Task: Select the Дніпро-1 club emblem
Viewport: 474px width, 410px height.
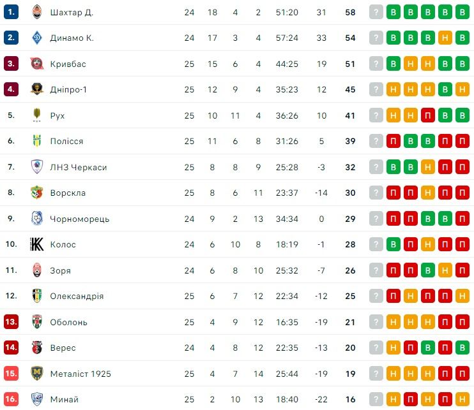Action: (36, 89)
